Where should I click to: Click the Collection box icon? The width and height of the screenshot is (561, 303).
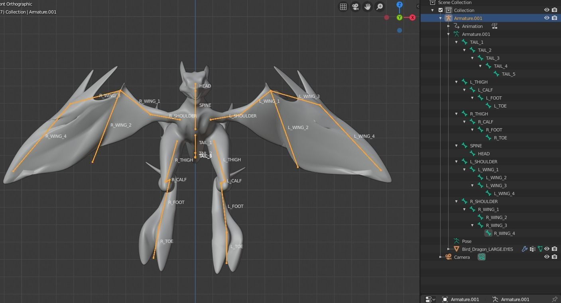click(449, 10)
